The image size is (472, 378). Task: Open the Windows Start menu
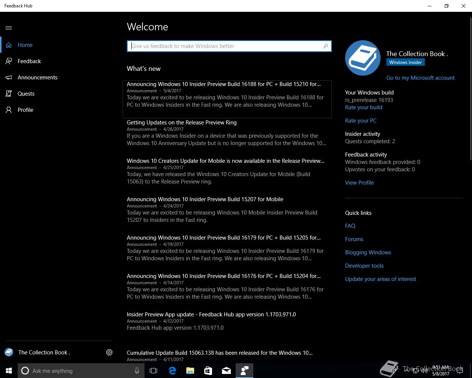(x=9, y=371)
